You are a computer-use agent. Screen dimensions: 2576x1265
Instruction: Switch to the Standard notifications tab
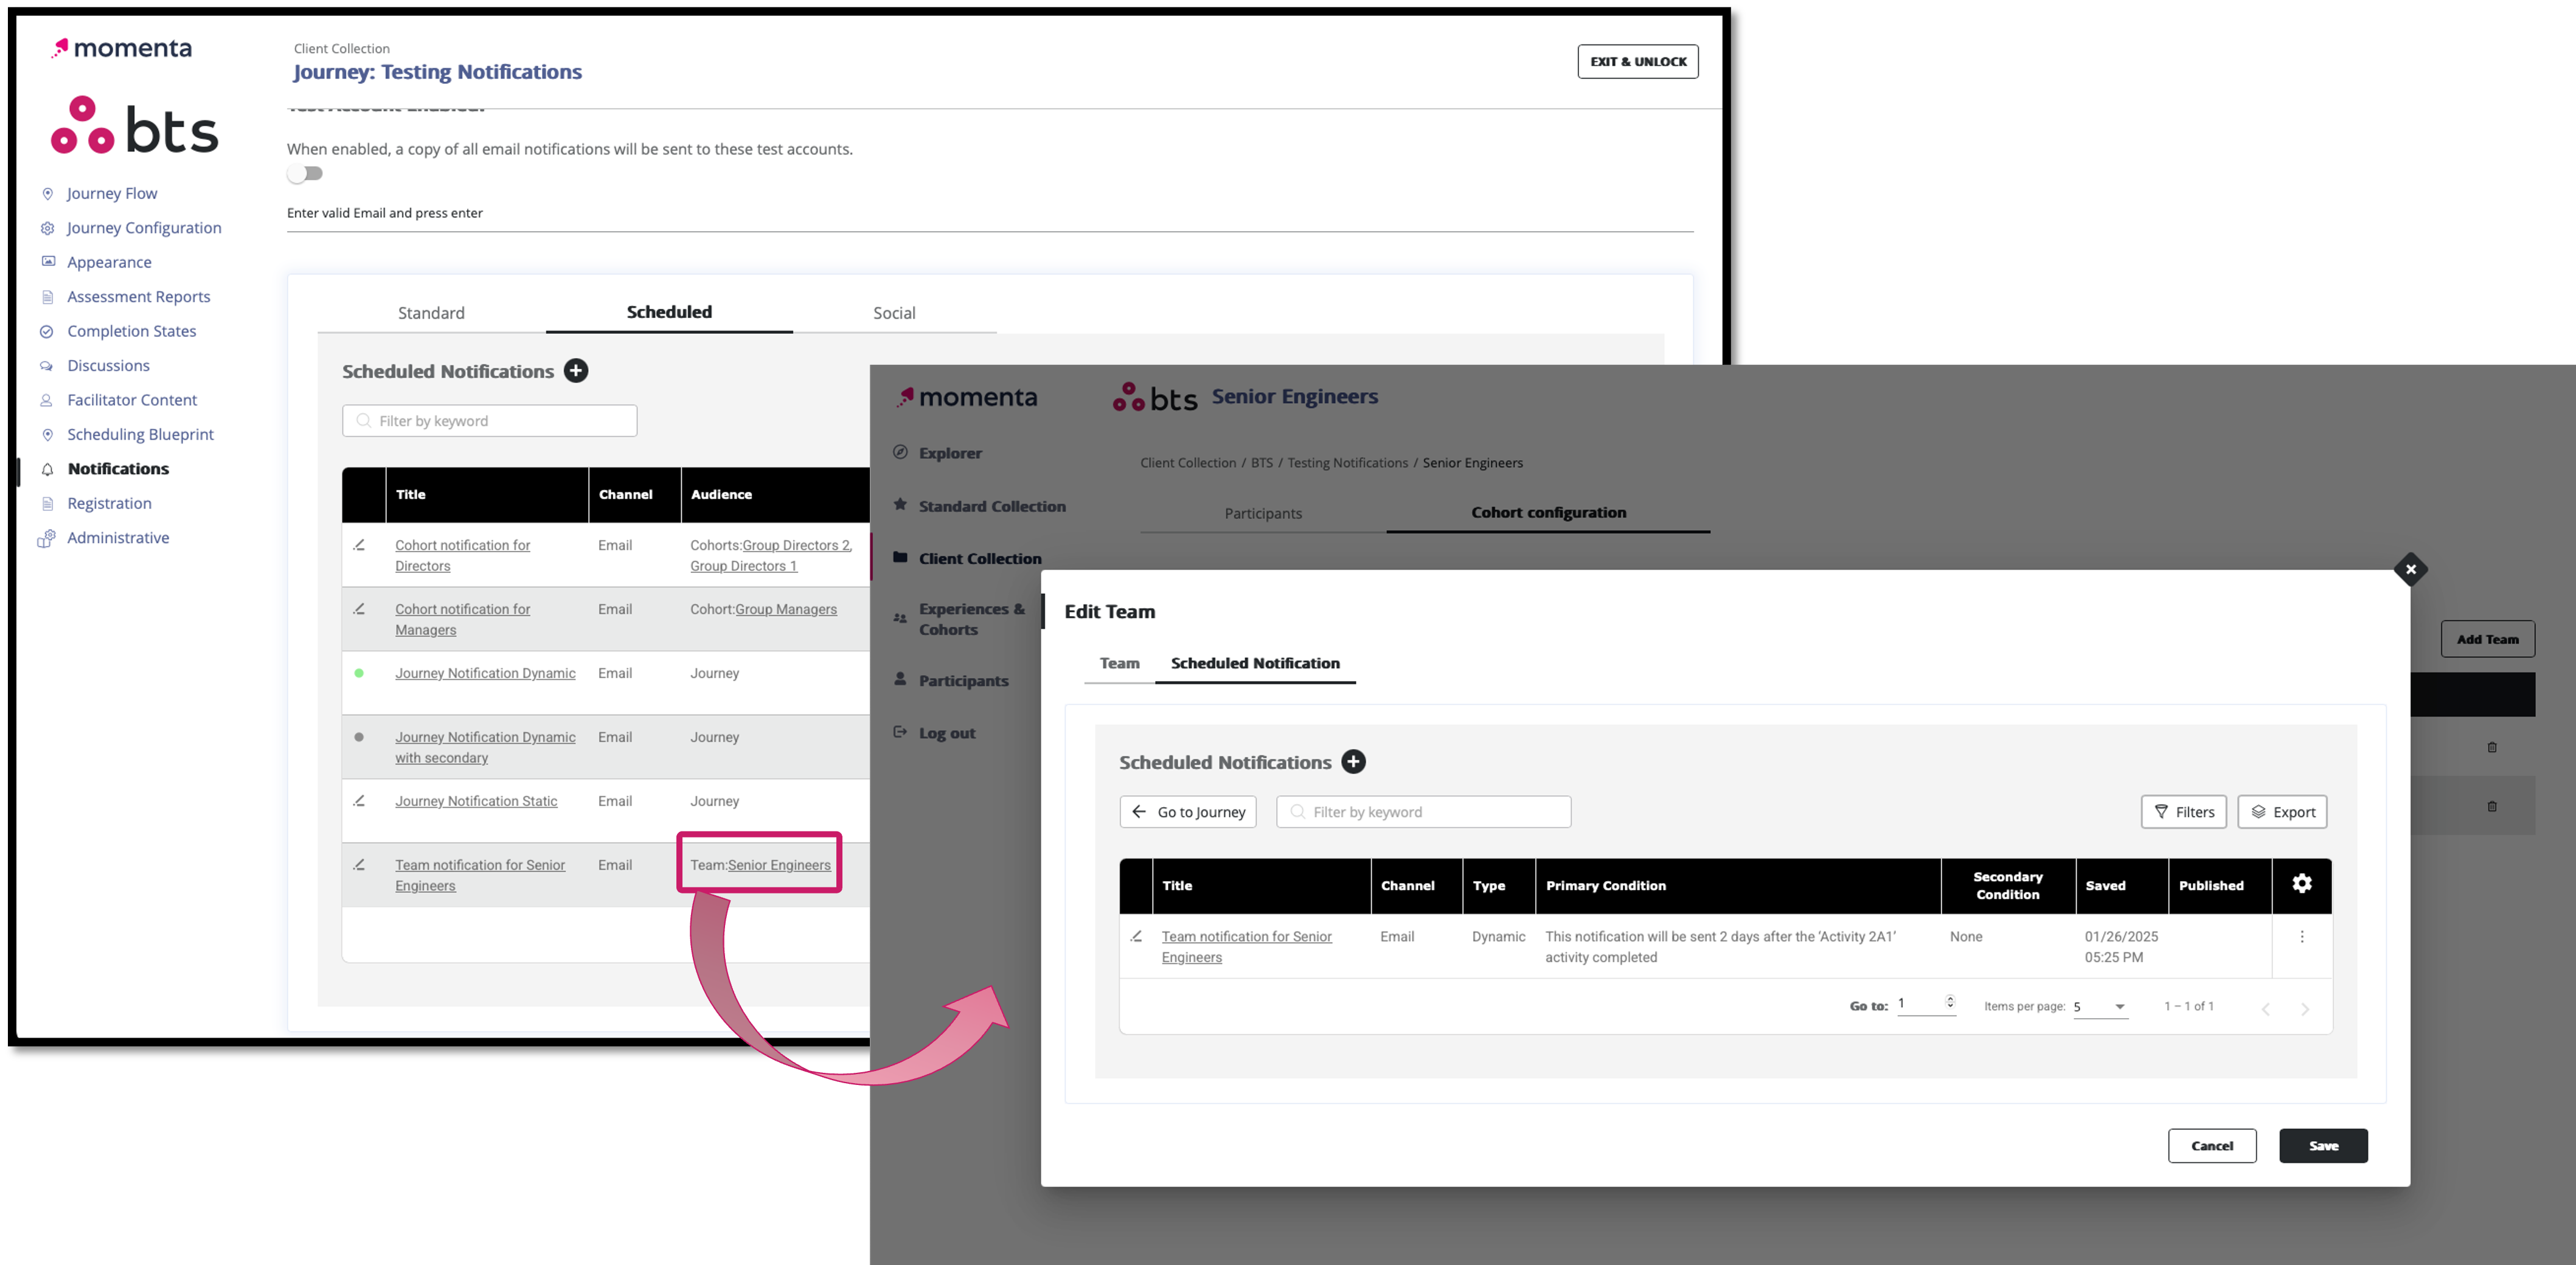[x=431, y=313]
